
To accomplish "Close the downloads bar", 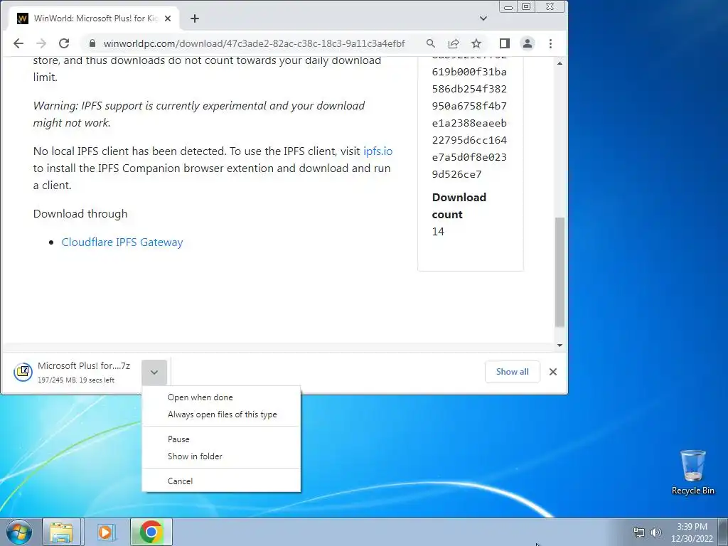I will click(553, 372).
